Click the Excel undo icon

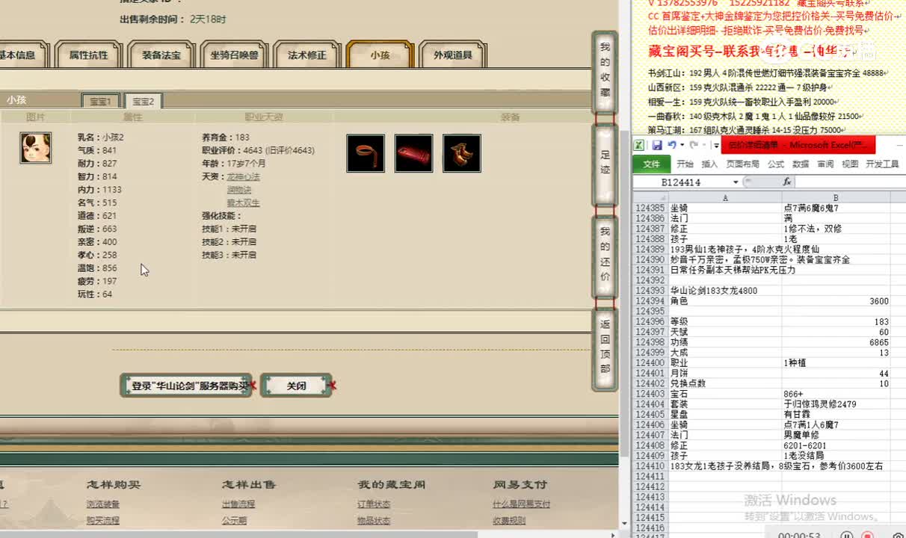tap(671, 145)
